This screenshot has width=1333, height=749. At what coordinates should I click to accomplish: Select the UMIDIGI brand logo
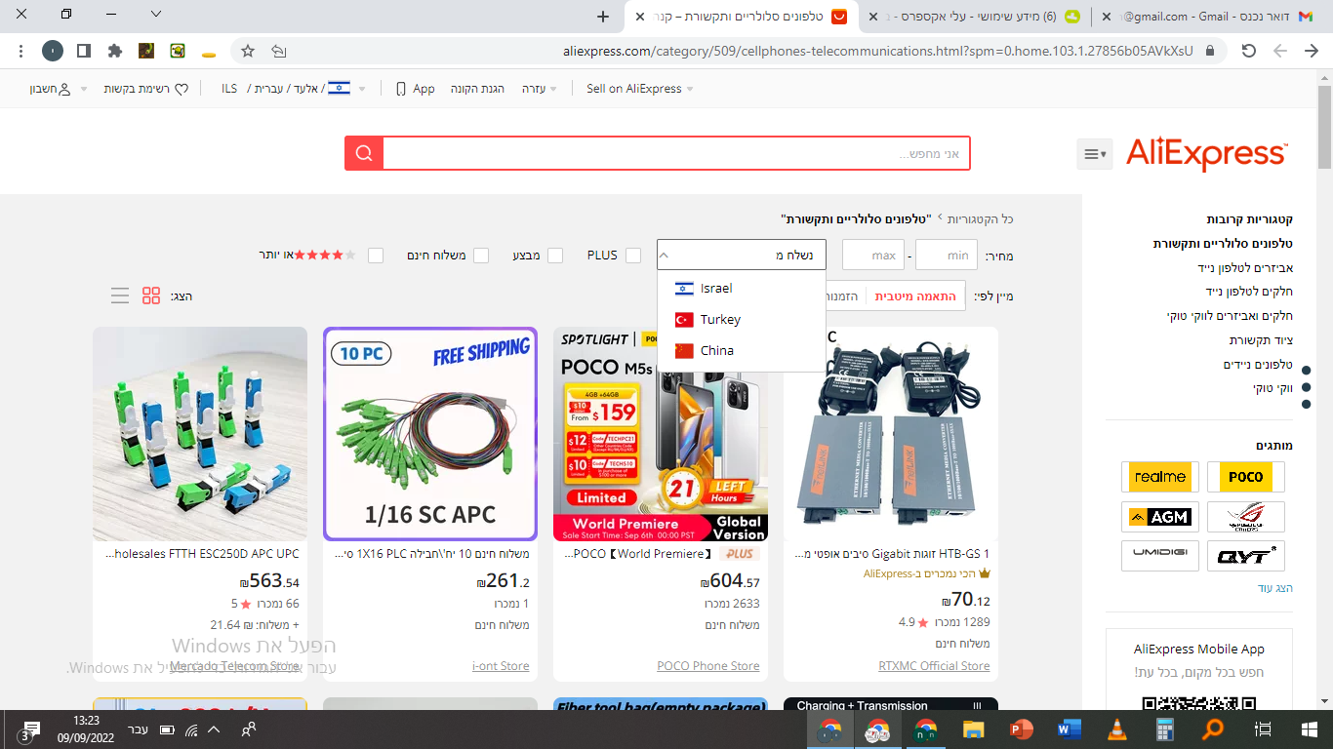tap(1160, 556)
